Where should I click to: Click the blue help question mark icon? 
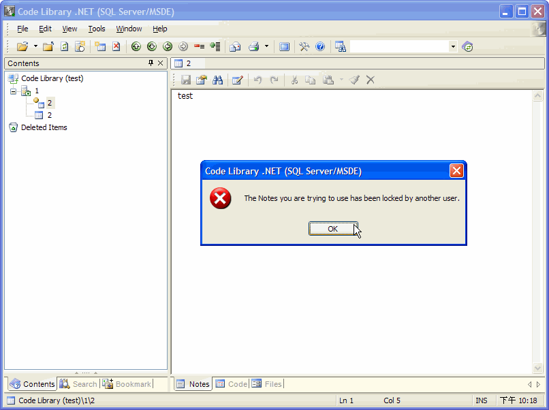point(320,46)
